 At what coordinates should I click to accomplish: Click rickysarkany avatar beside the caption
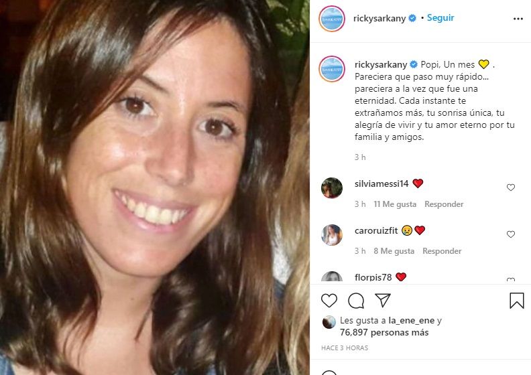coord(331,69)
